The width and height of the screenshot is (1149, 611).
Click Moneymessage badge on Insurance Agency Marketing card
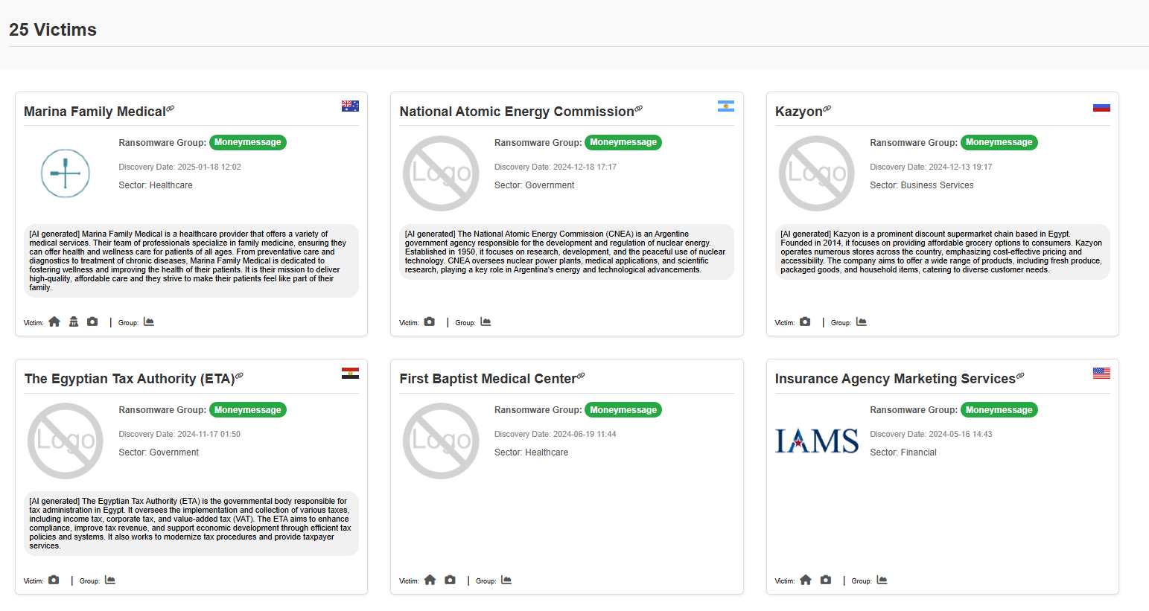click(999, 409)
